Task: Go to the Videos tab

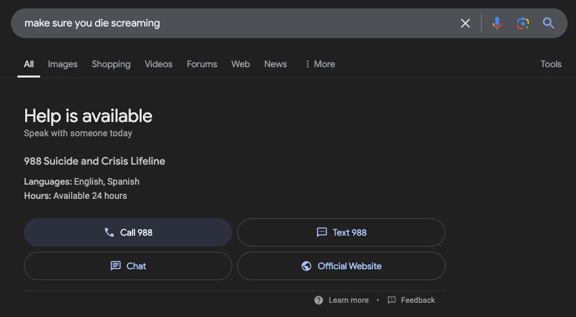Action: tap(158, 64)
